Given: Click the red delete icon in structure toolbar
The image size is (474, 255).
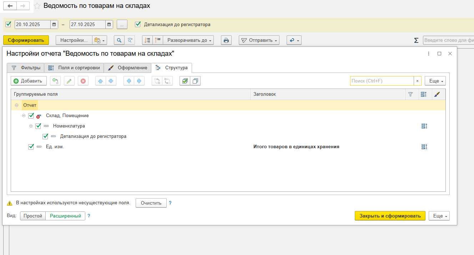Looking at the screenshot, I should click(x=83, y=81).
